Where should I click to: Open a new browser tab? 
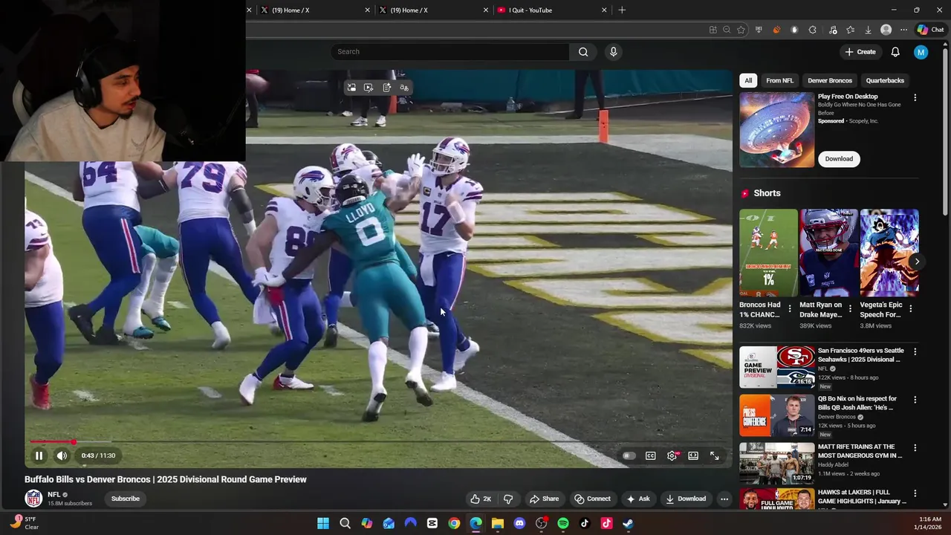(622, 10)
